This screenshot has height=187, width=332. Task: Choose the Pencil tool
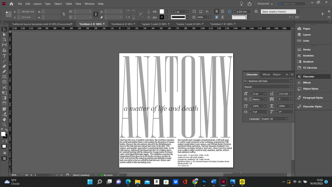[4, 72]
